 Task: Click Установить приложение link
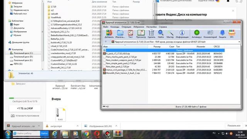tap(25, 116)
